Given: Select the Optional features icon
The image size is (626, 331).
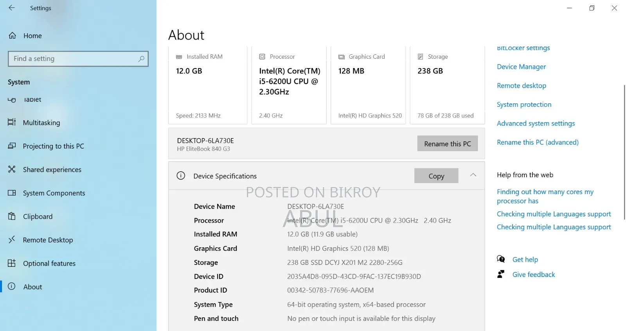Looking at the screenshot, I should (12, 263).
